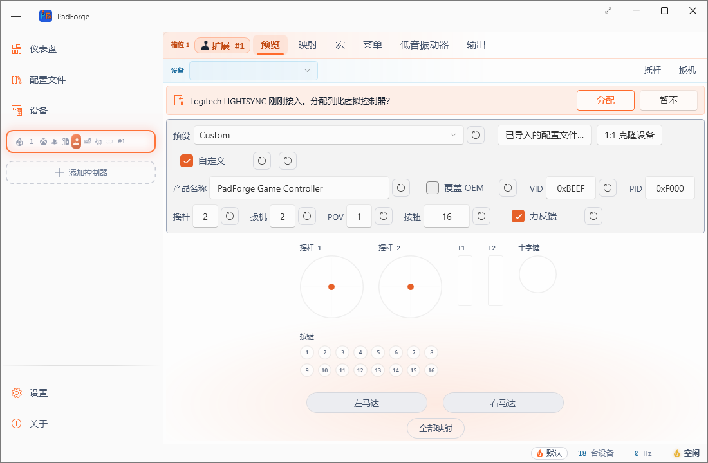Click the VID 0xBEEF field
Viewport: 708px width, 463px height.
(x=571, y=188)
